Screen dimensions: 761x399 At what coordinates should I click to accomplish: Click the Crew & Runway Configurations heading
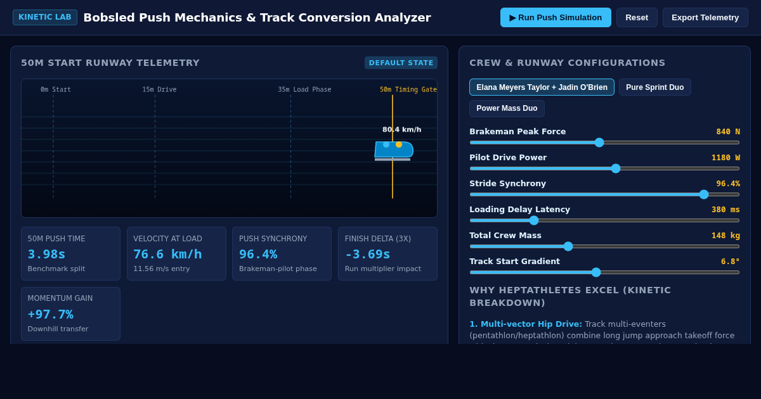[x=568, y=63]
